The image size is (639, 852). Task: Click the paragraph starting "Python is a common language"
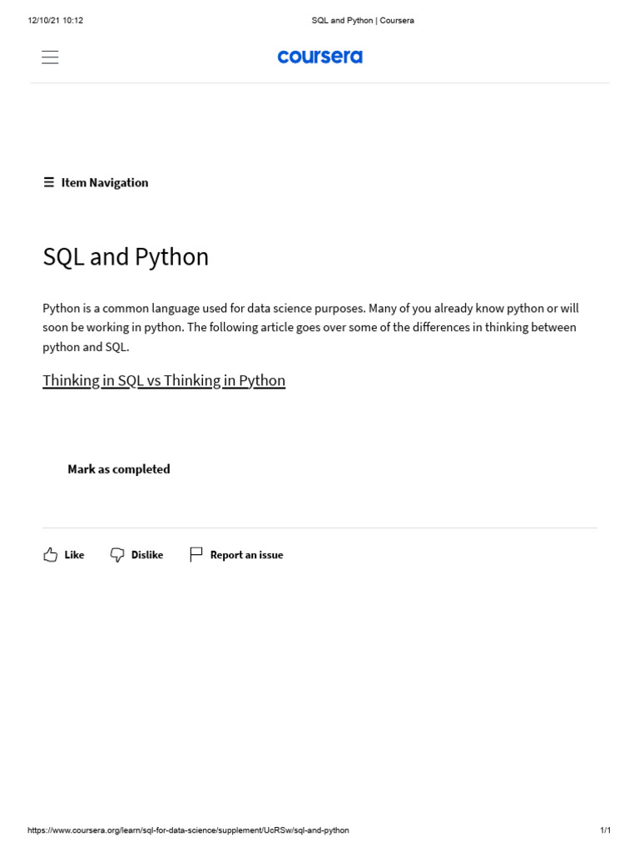point(310,308)
